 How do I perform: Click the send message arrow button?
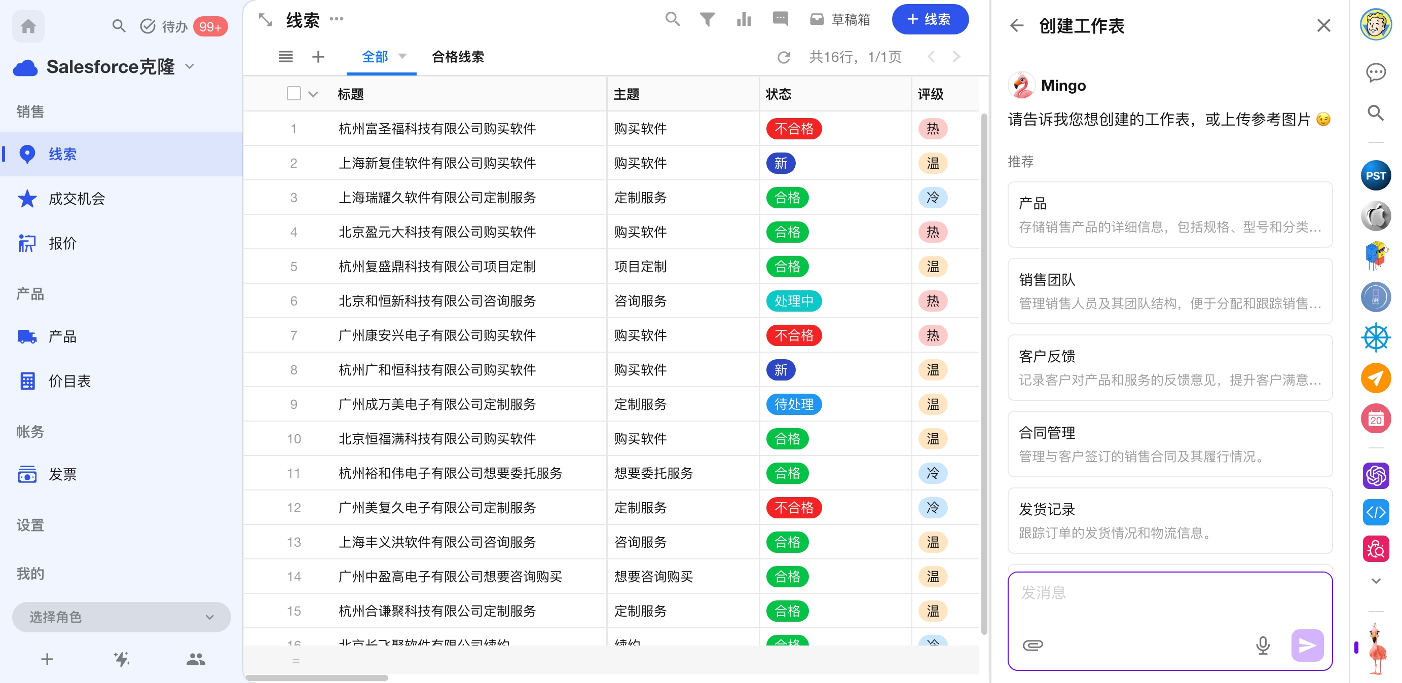click(x=1307, y=645)
